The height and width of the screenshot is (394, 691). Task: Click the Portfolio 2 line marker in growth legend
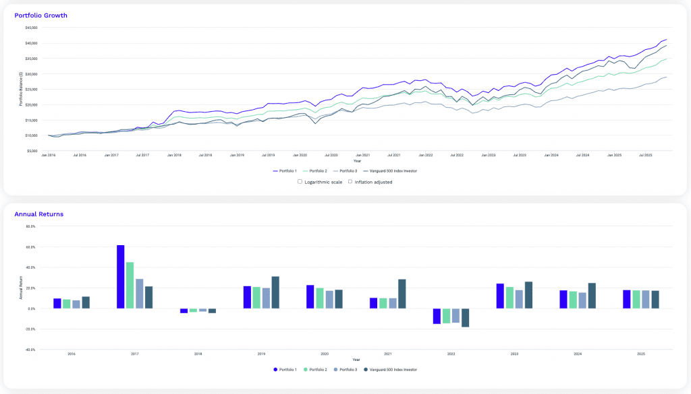tap(305, 172)
